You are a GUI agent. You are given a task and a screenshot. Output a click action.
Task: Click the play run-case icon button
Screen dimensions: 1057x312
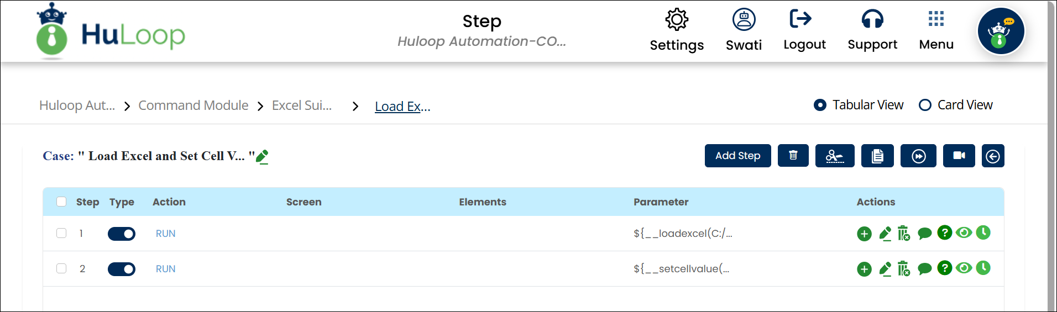pyautogui.click(x=918, y=156)
